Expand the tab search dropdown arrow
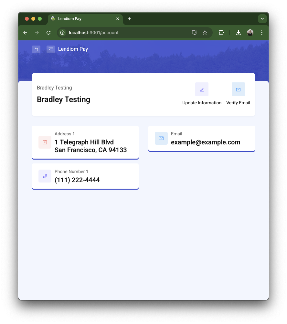The image size is (287, 324). (x=262, y=19)
